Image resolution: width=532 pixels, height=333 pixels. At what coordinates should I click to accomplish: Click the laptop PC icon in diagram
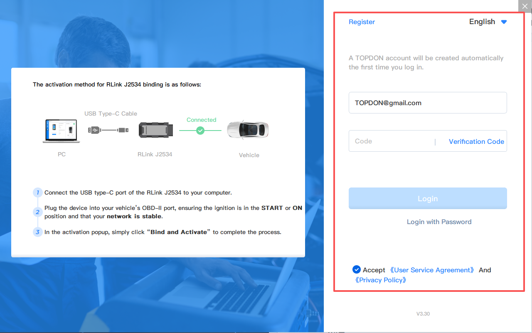tap(62, 131)
